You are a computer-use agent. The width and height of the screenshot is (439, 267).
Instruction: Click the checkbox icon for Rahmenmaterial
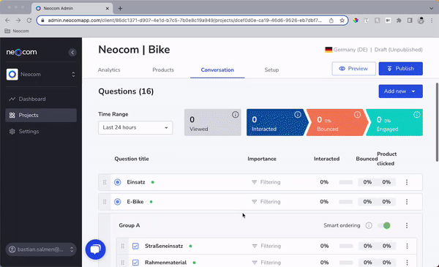pyautogui.click(x=135, y=263)
